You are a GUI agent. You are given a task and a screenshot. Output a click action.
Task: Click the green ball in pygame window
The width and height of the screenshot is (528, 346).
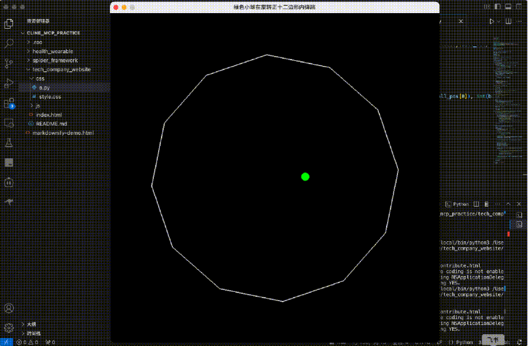click(305, 177)
